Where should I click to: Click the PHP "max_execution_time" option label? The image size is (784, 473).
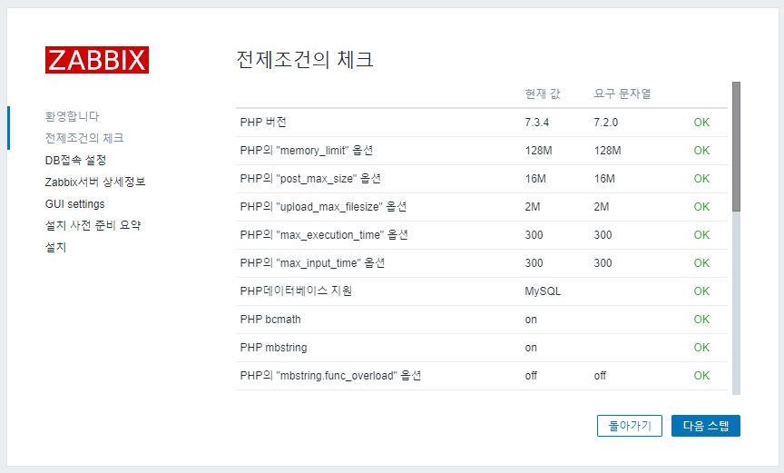point(324,234)
